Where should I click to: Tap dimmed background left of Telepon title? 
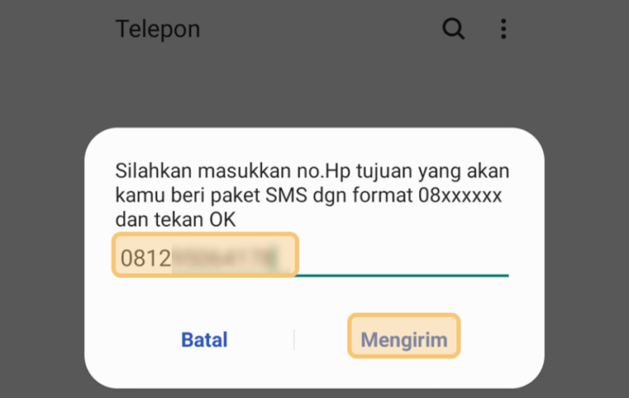[57, 29]
